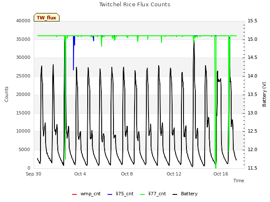
Task: Toggle the li77_cnt legend entry
Action: click(153, 194)
